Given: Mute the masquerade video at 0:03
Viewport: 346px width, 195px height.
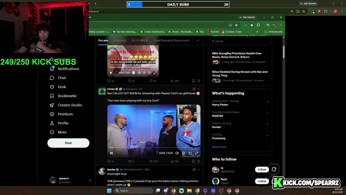Looking at the screenshot, I should (x=139, y=73).
